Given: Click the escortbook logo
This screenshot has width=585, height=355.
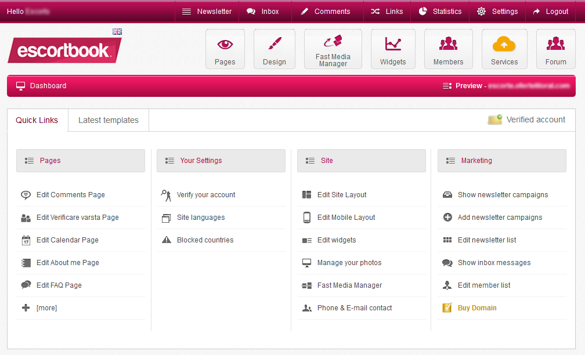Looking at the screenshot, I should click(x=64, y=51).
